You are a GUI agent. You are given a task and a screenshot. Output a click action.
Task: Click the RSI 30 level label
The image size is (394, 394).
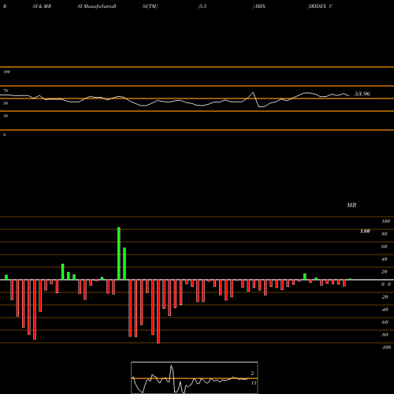6,116
